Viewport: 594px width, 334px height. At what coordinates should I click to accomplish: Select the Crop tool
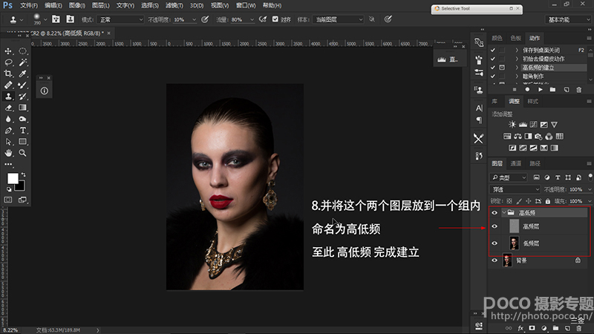8,73
